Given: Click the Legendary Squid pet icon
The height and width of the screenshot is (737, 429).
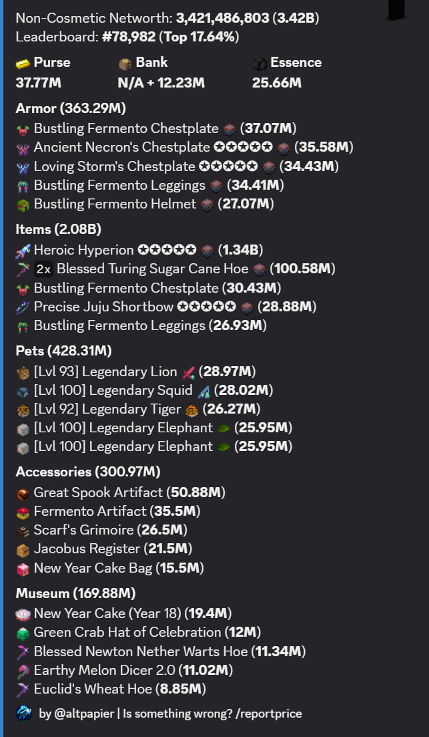Looking at the screenshot, I should [23, 391].
